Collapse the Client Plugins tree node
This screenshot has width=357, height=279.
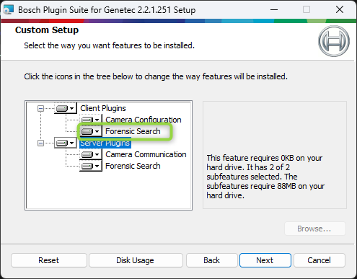pyautogui.click(x=40, y=109)
